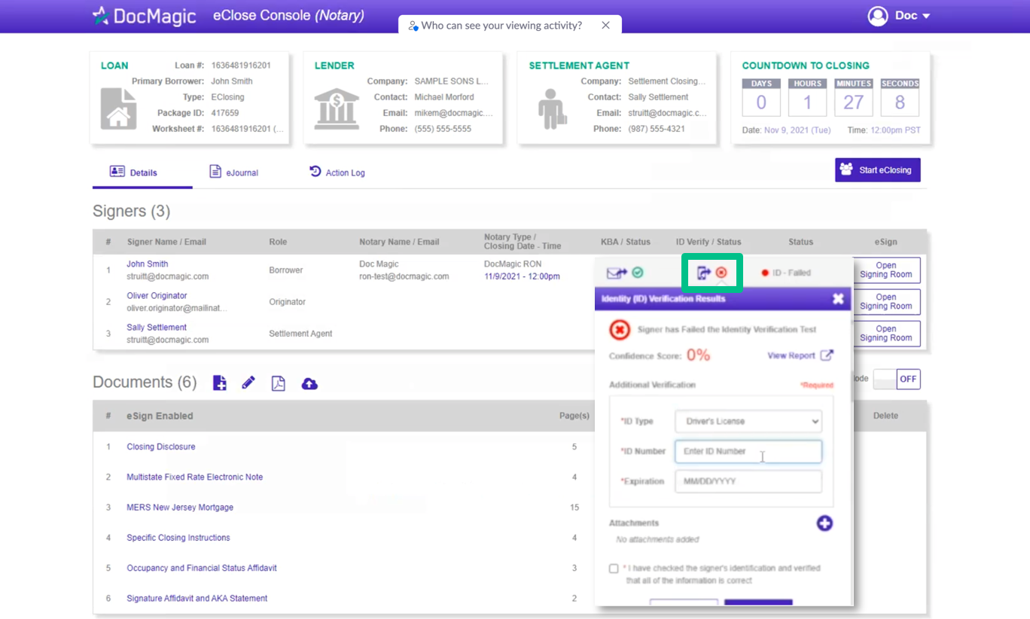Click the Settlement Agent person icon

tap(551, 109)
